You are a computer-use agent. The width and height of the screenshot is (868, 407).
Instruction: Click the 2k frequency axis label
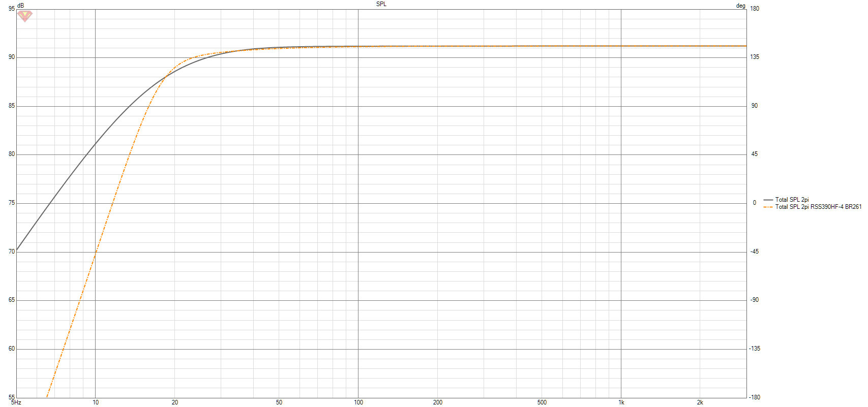pyautogui.click(x=700, y=402)
